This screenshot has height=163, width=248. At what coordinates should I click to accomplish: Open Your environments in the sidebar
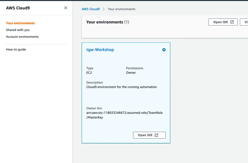[x=20, y=23]
